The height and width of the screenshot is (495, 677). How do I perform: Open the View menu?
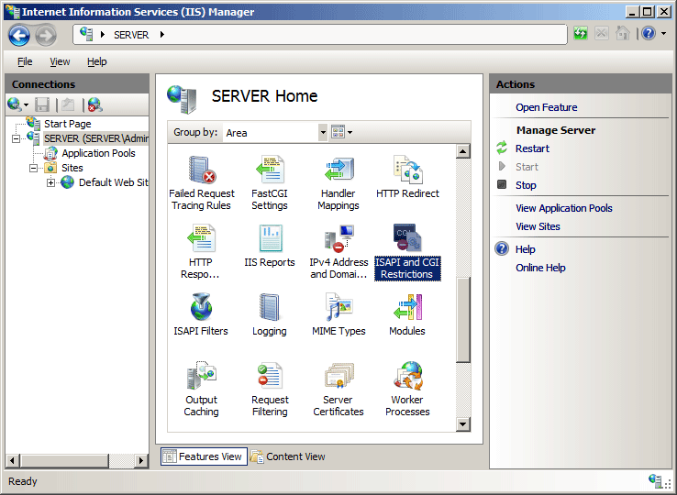point(60,61)
